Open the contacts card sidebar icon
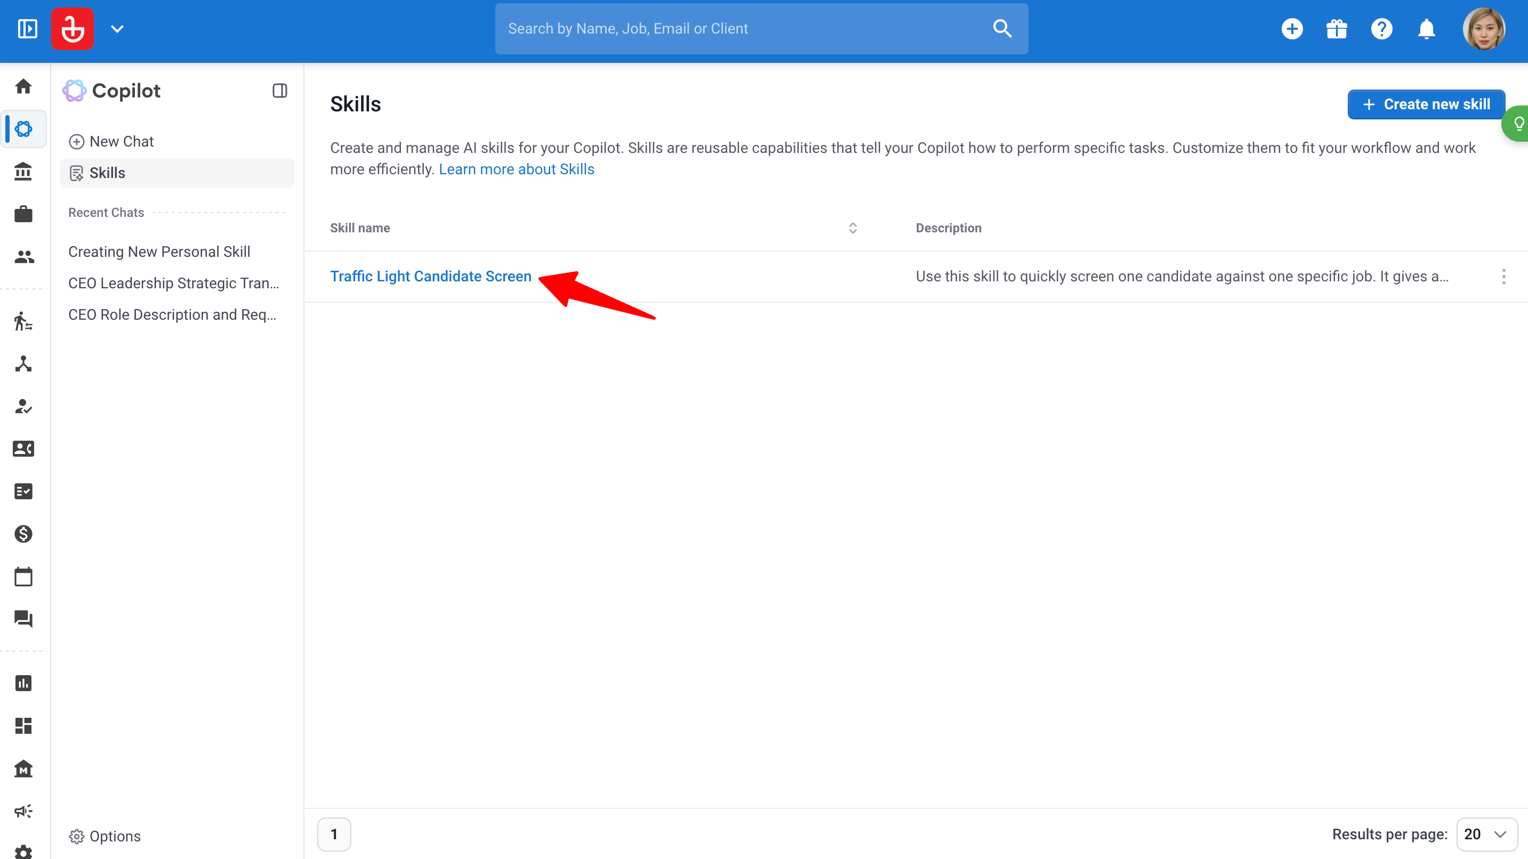 [x=23, y=449]
